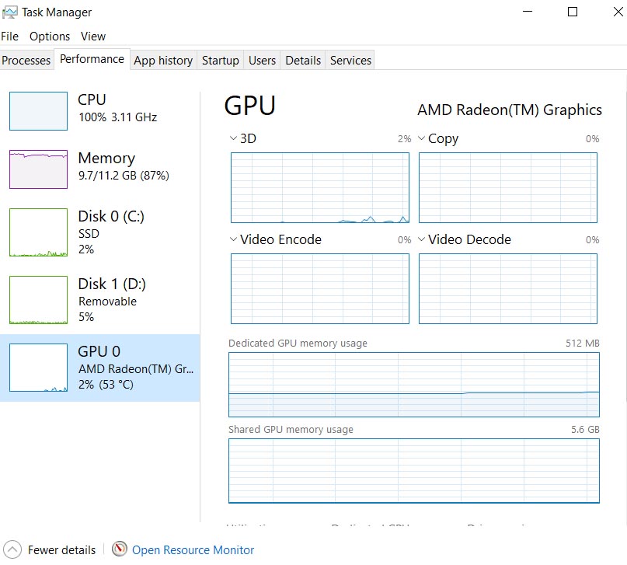
Task: Open the 3D graph engine dropdown
Action: pos(234,138)
